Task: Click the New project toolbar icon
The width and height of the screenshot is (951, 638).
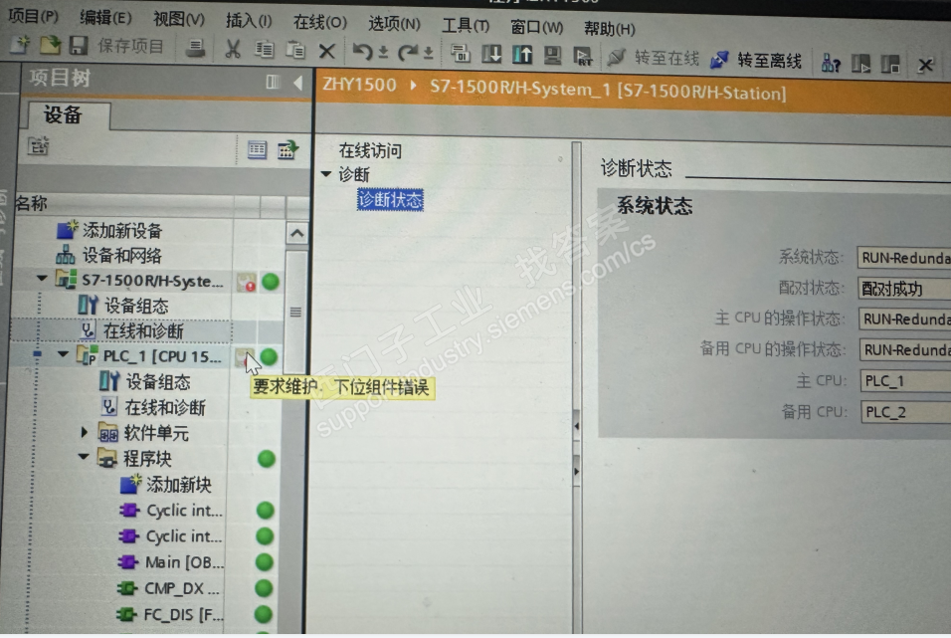Action: pyautogui.click(x=20, y=45)
